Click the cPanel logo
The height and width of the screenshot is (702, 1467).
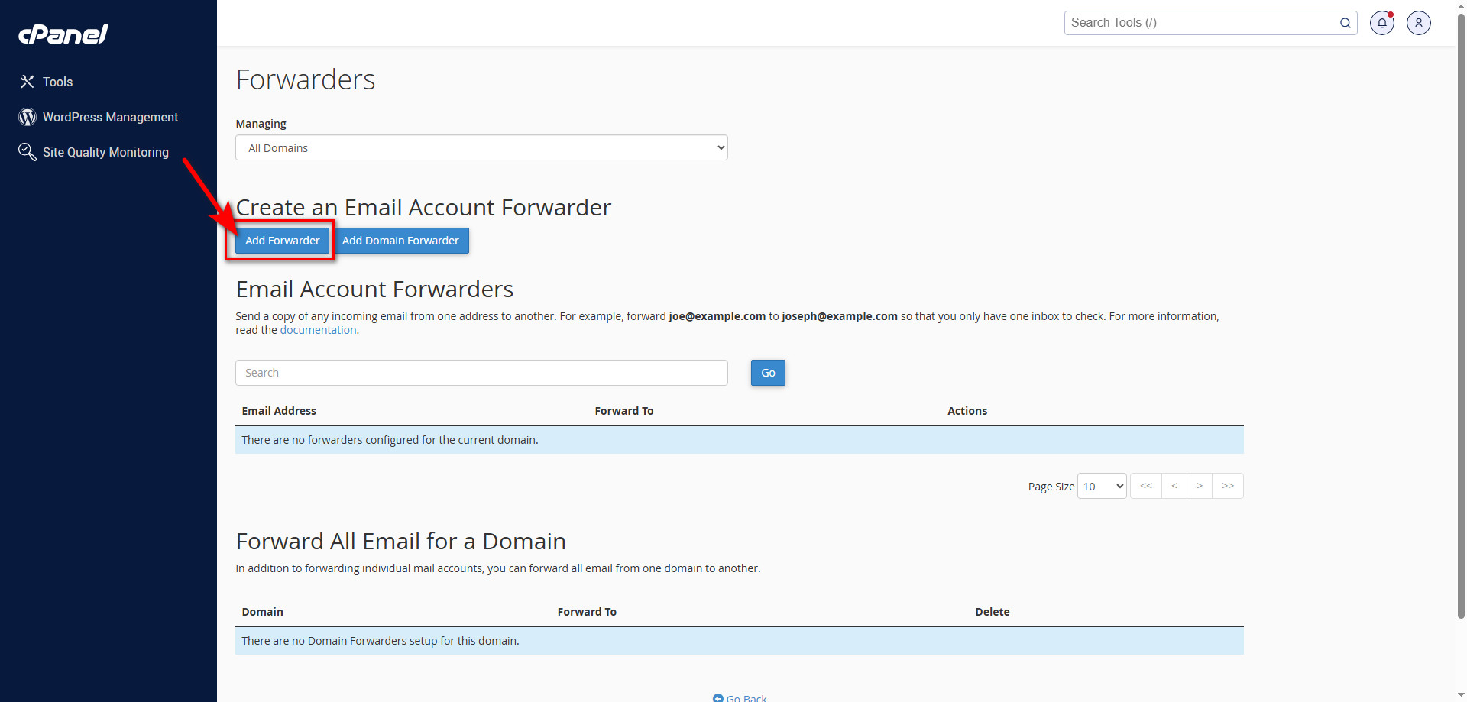pyautogui.click(x=63, y=34)
